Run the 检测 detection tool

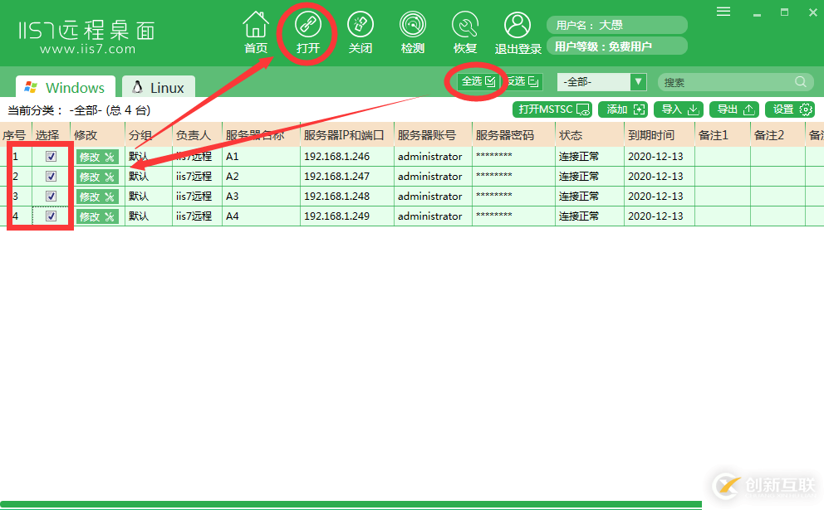[x=413, y=32]
